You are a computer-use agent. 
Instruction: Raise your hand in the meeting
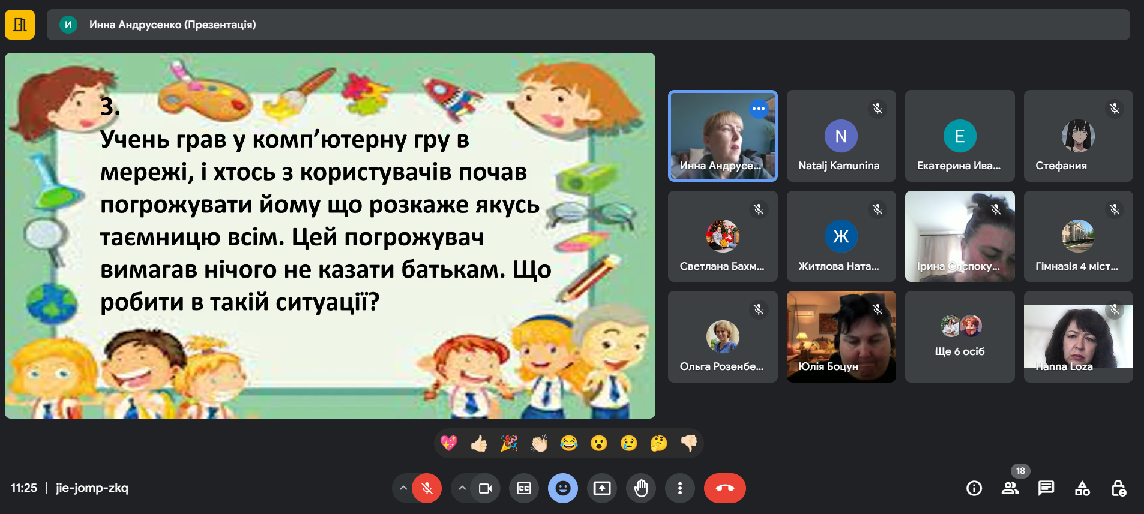tap(641, 488)
